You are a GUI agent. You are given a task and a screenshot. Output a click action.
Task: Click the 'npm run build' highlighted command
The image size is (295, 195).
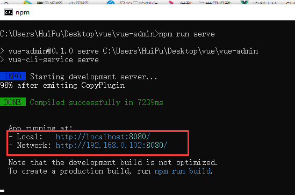pyautogui.click(x=183, y=171)
